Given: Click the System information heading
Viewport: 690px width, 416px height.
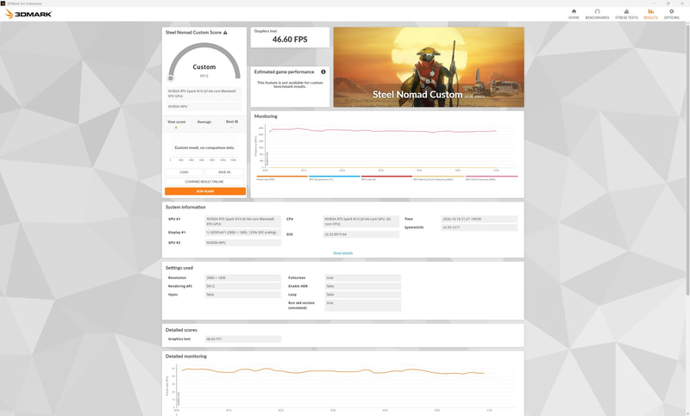Looking at the screenshot, I should click(185, 207).
